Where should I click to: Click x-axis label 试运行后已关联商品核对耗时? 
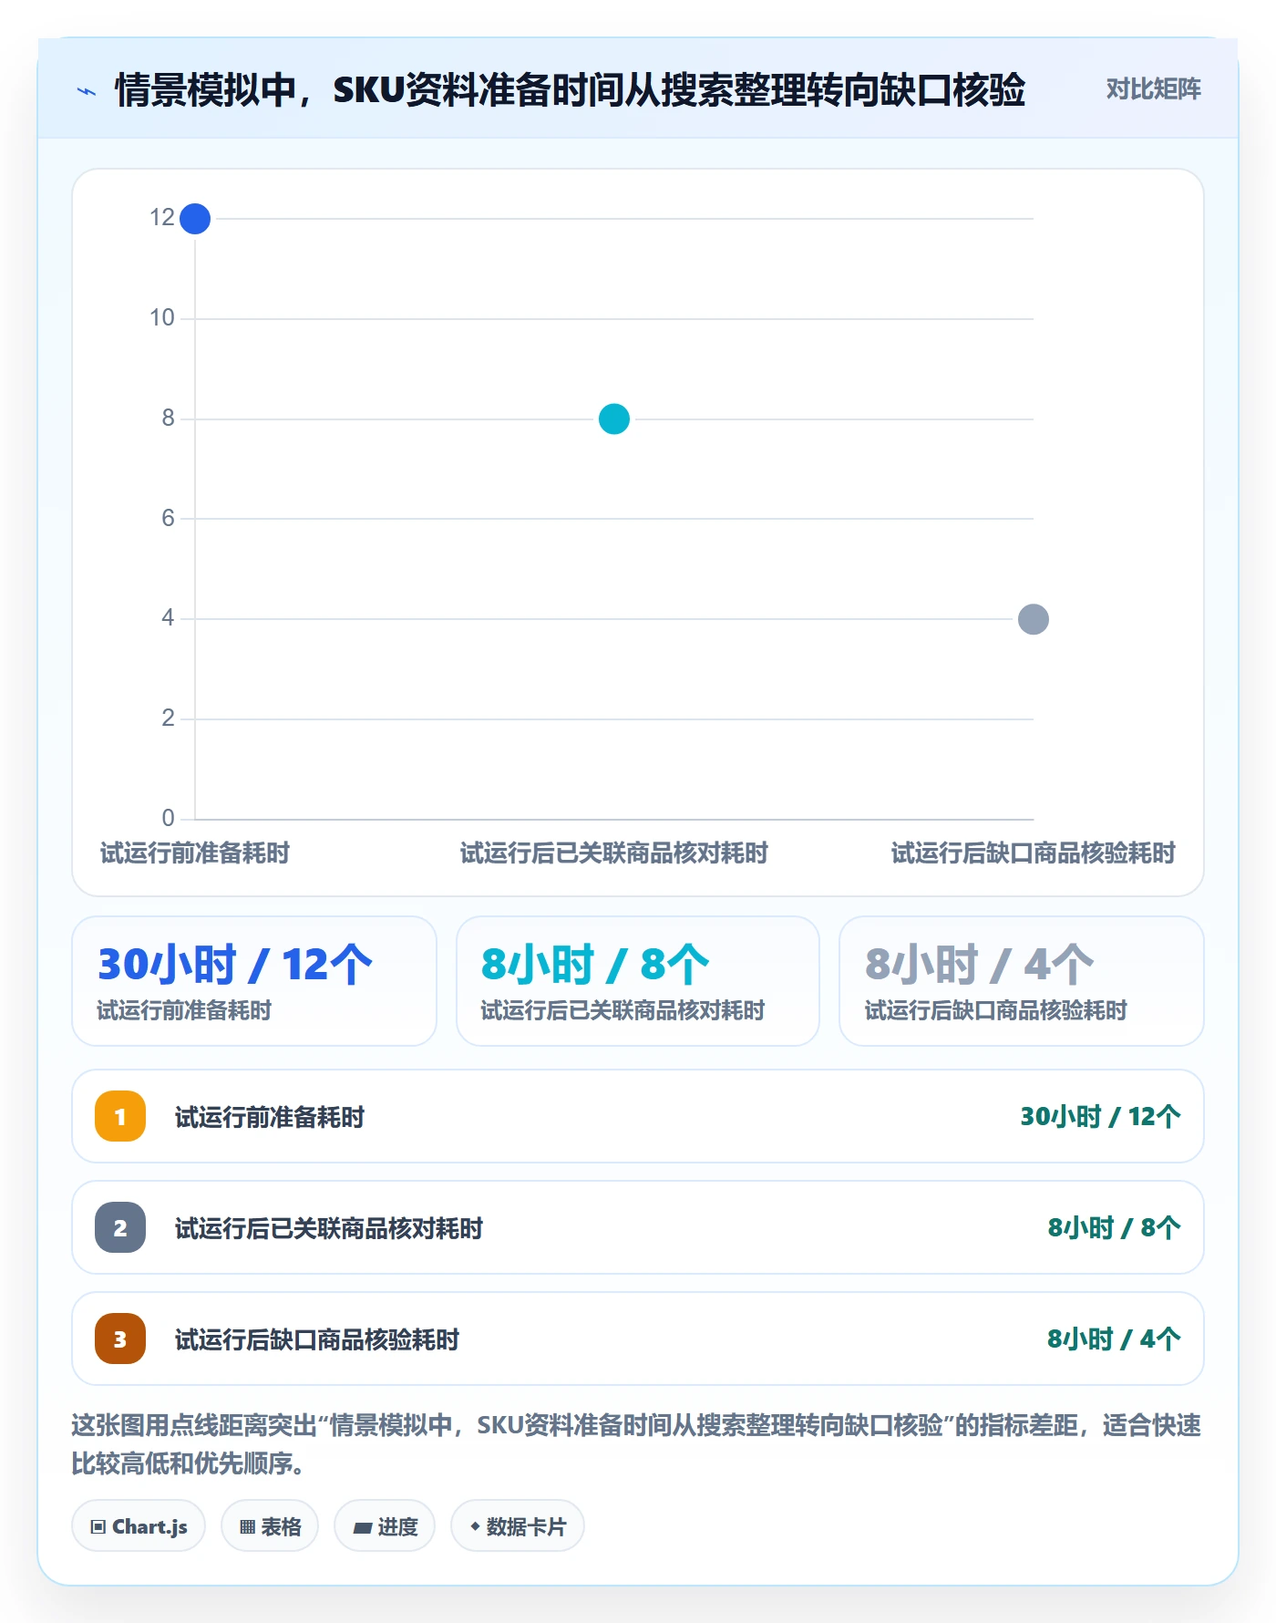[614, 853]
